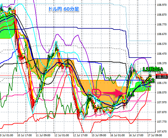Click the 108.370 price scale value
The width and height of the screenshot is (168, 138).
click(x=162, y=63)
